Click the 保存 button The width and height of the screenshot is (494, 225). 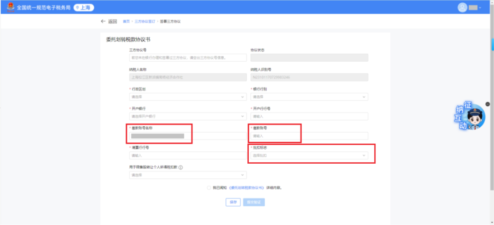[233, 202]
